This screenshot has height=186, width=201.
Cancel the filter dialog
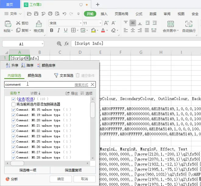[x=84, y=179]
